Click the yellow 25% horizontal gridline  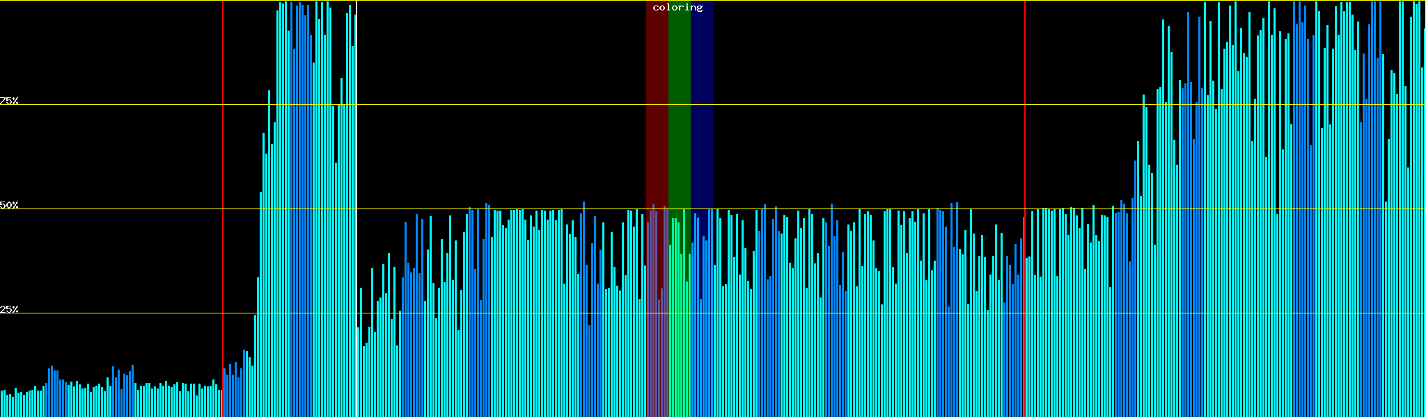tap(139, 313)
